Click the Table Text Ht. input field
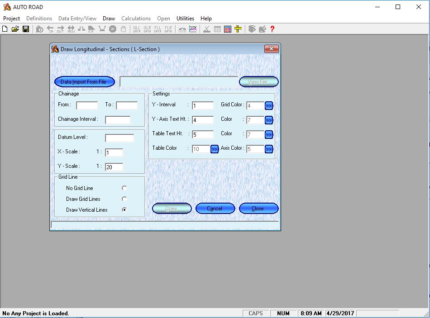Viewport: 430px width, 318px height. coord(203,135)
